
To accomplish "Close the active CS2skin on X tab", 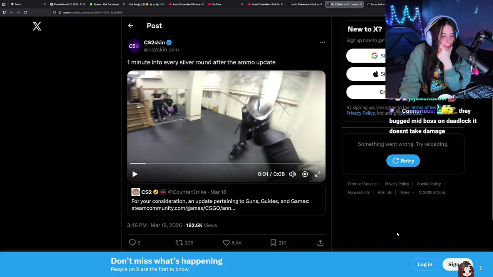I will 361,4.
